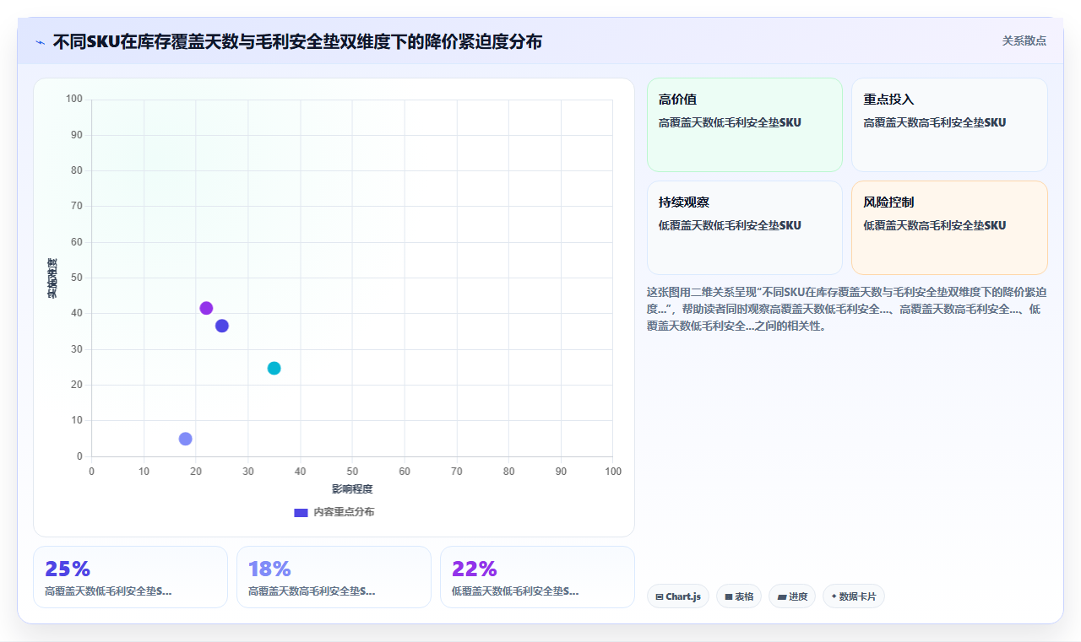The height and width of the screenshot is (642, 1081).
Task: Click the 表格 tag chip
Action: [739, 596]
